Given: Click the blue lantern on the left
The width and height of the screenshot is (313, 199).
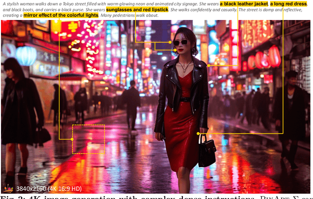Looking at the screenshot, I should (26, 55).
